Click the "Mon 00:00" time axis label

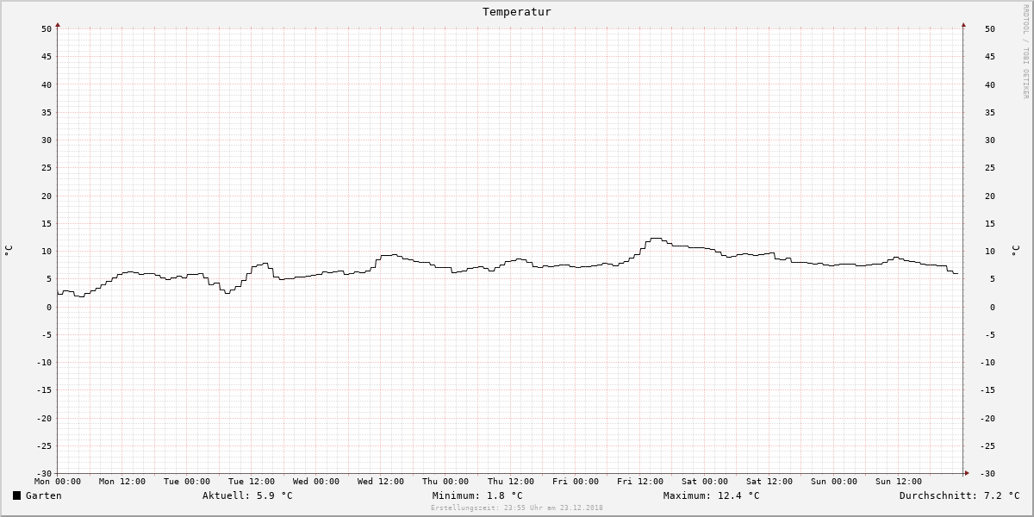pyautogui.click(x=58, y=482)
